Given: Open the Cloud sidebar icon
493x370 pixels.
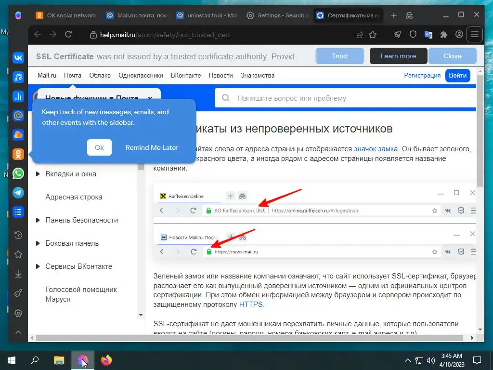Looking at the screenshot, I should pos(18,135).
